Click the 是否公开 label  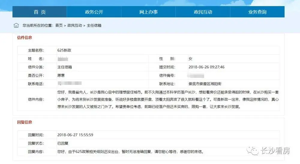[36, 75]
